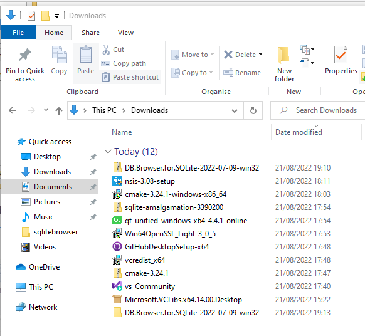Select the cmake-3.24.1-windows-x86_64 installer
This screenshot has width=365, height=336.
click(176, 194)
